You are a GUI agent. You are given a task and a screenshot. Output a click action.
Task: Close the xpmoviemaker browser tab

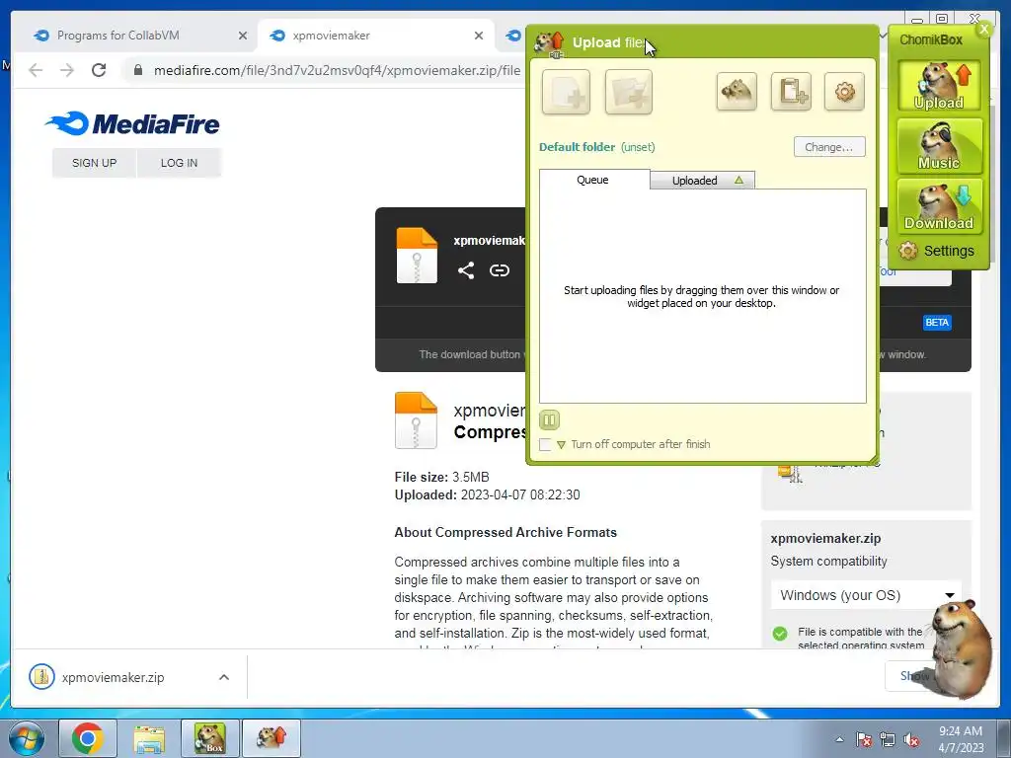479,36
